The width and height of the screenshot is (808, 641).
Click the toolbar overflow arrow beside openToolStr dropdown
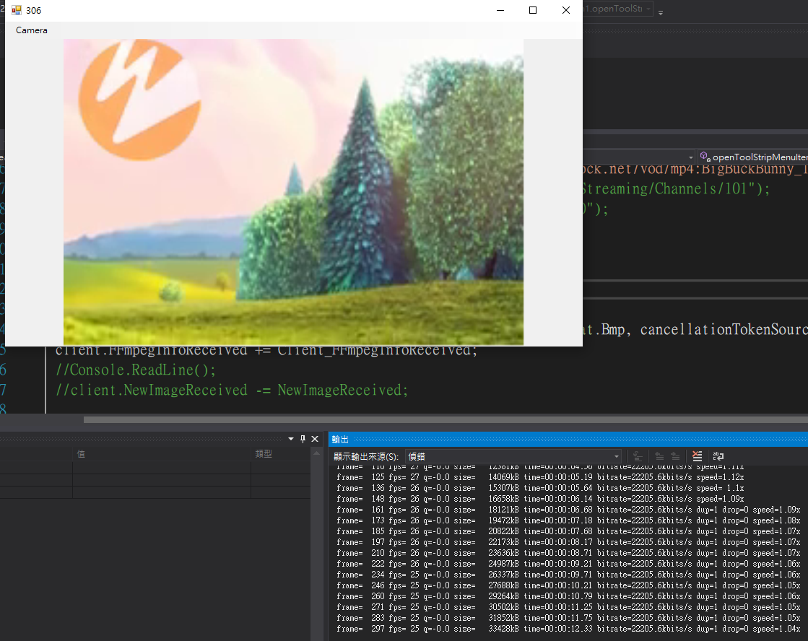click(x=661, y=12)
